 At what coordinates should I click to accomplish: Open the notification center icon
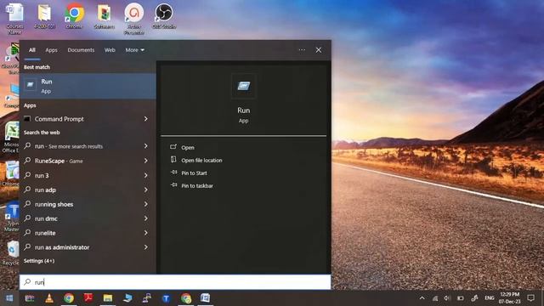(x=530, y=297)
